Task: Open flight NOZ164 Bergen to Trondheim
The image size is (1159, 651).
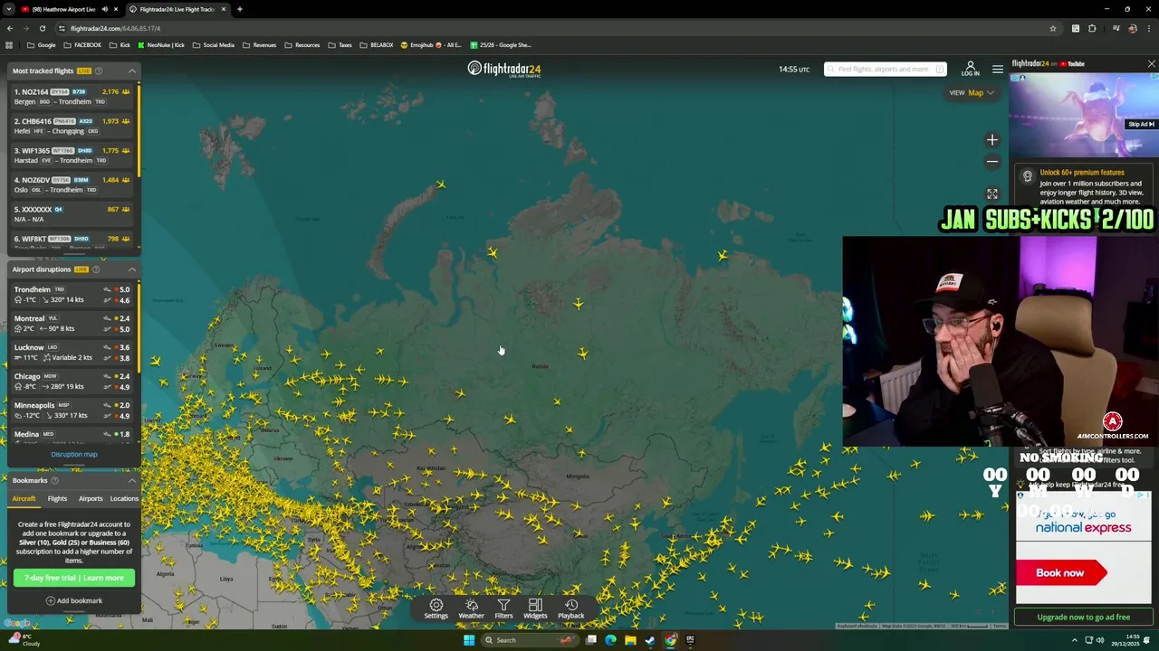Action: coord(72,96)
